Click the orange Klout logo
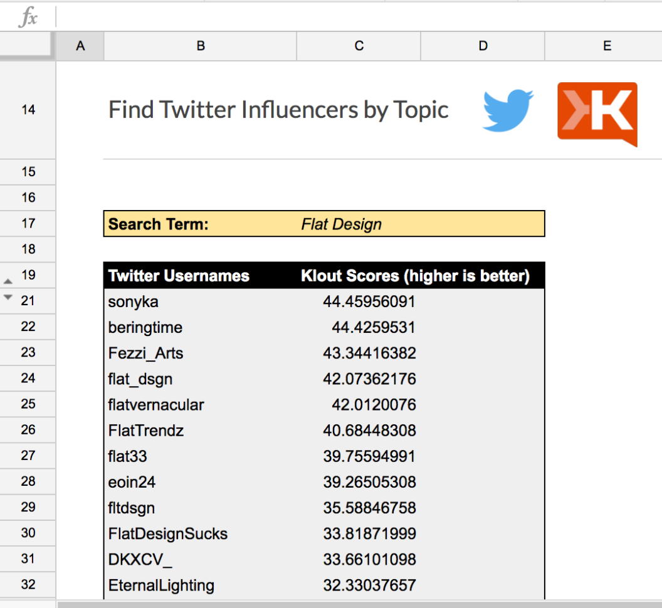The image size is (662, 608). pyautogui.click(x=597, y=113)
